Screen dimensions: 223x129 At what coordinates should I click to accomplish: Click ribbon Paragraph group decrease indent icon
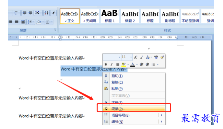coord(24,13)
